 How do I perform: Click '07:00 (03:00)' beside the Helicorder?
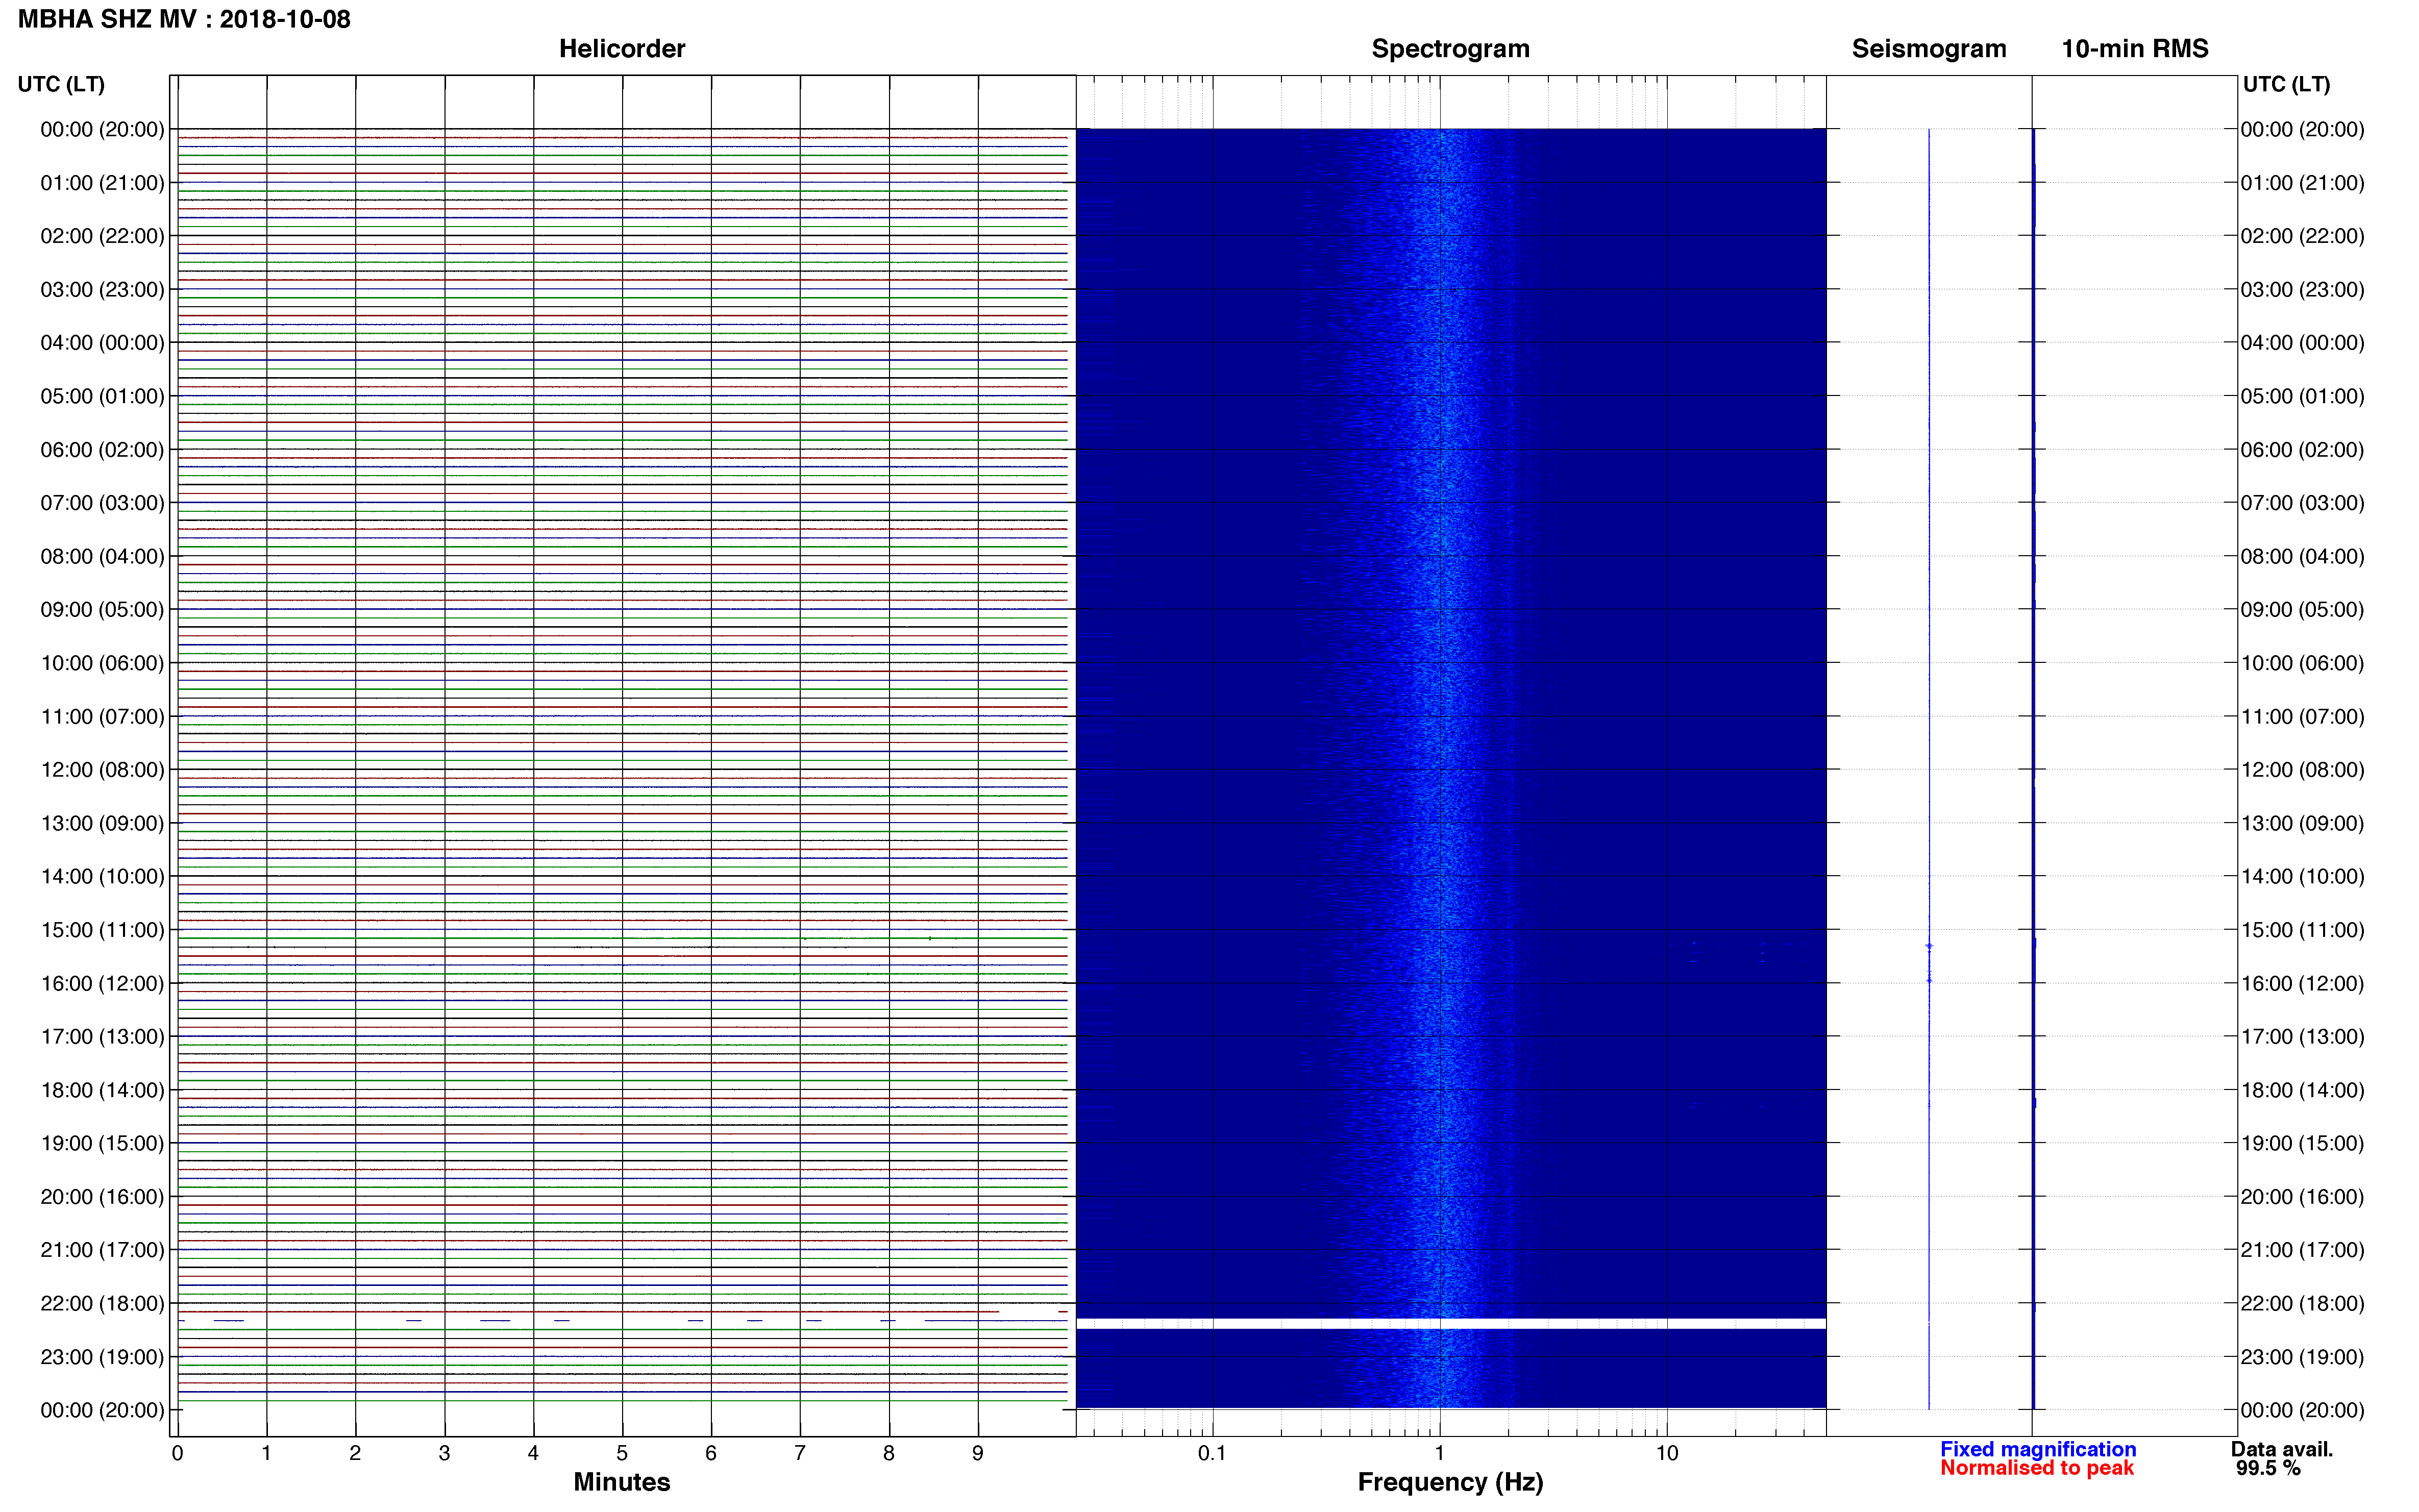[102, 503]
